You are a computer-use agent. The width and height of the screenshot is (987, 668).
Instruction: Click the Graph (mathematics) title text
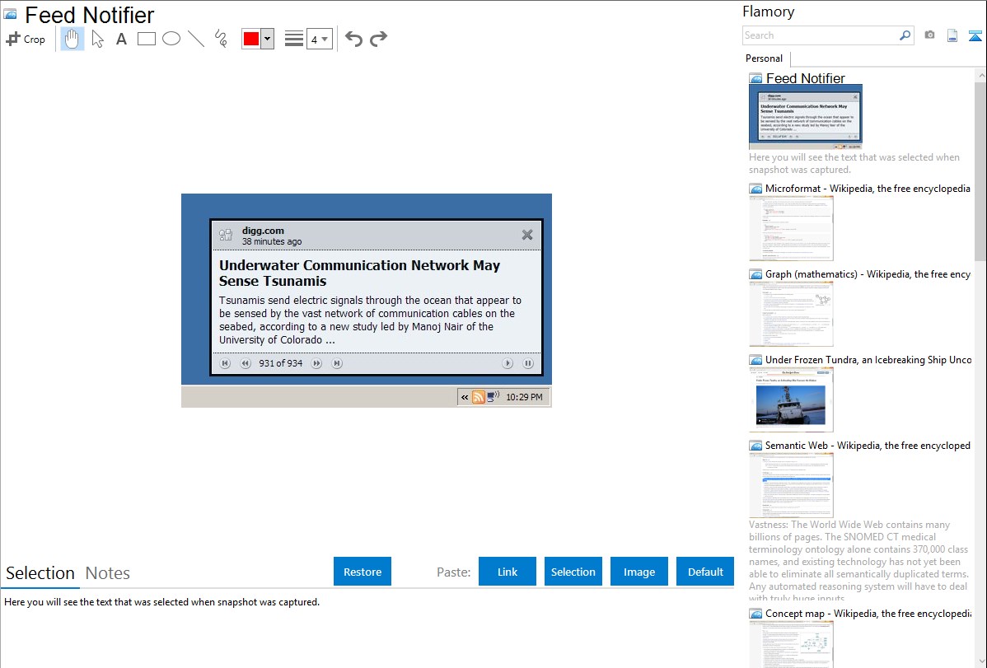pyautogui.click(x=868, y=274)
